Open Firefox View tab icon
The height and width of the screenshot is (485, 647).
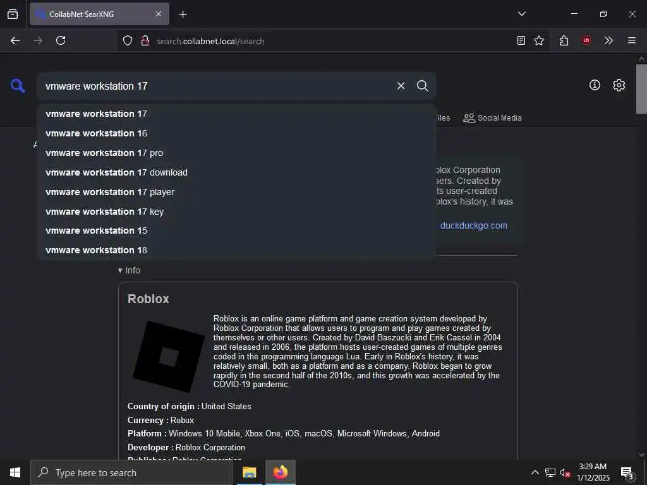click(13, 14)
